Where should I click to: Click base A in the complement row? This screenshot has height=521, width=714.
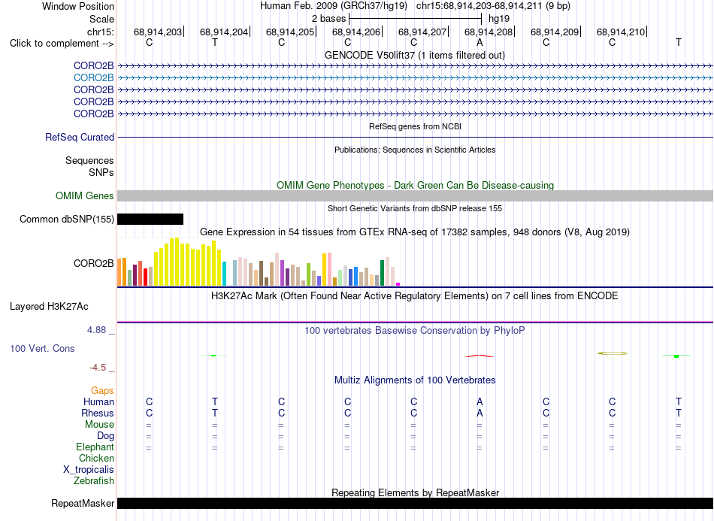pos(480,42)
